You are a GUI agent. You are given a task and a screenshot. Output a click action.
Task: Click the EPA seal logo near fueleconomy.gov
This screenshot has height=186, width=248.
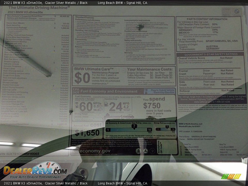point(138,151)
